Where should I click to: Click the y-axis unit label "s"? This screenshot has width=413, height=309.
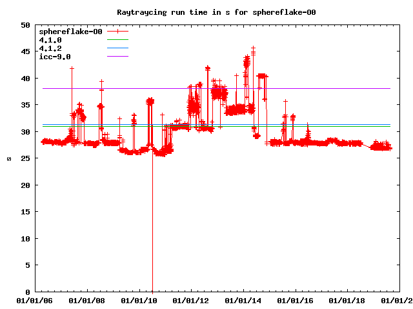pyautogui.click(x=8, y=158)
